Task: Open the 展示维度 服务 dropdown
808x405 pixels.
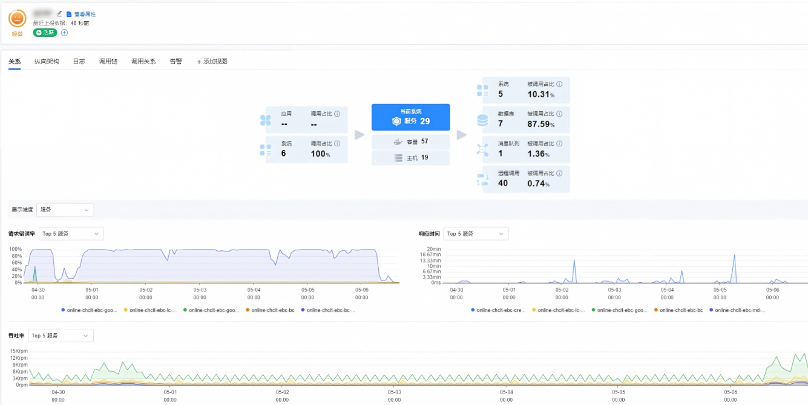Action: (x=65, y=210)
